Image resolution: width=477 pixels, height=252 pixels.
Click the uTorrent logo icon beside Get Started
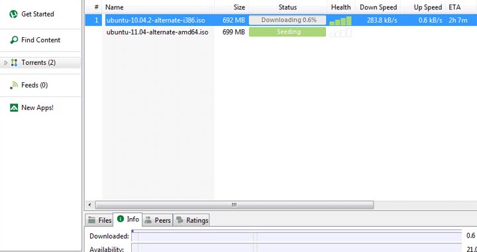(13, 14)
